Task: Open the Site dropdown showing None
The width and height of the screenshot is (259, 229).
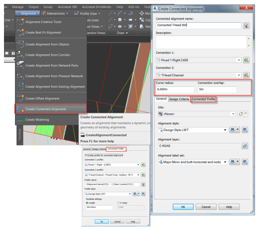Action: (x=233, y=114)
